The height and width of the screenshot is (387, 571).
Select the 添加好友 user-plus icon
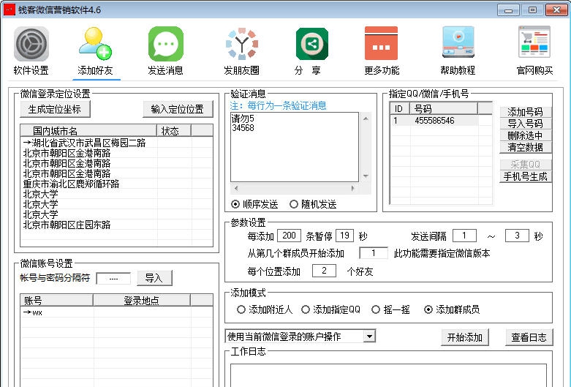coord(95,44)
